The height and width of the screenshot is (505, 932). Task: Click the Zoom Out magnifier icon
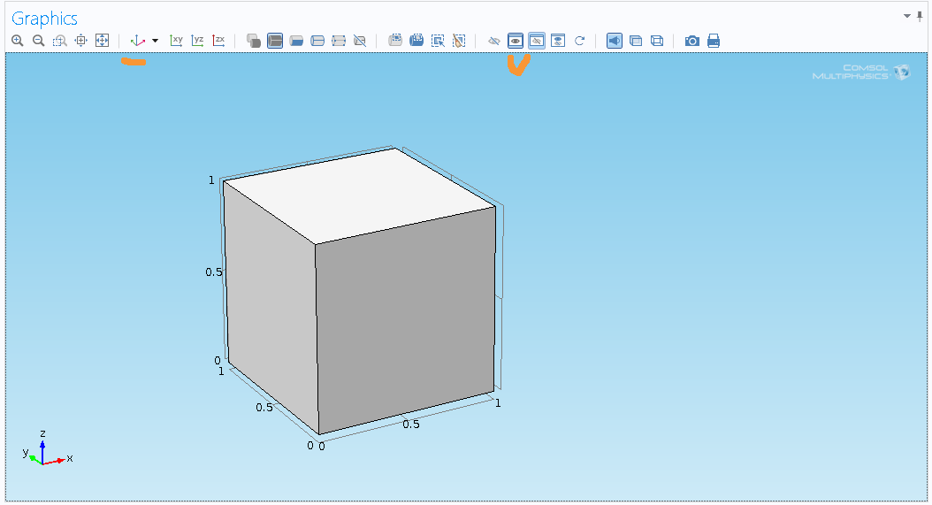[x=39, y=41]
